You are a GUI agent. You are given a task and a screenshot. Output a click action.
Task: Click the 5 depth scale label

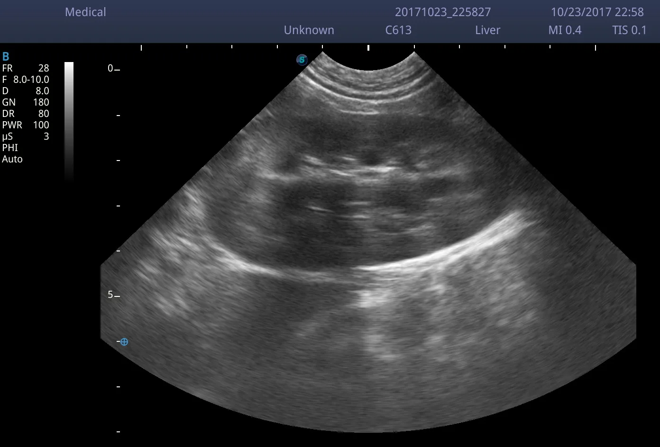pos(110,295)
